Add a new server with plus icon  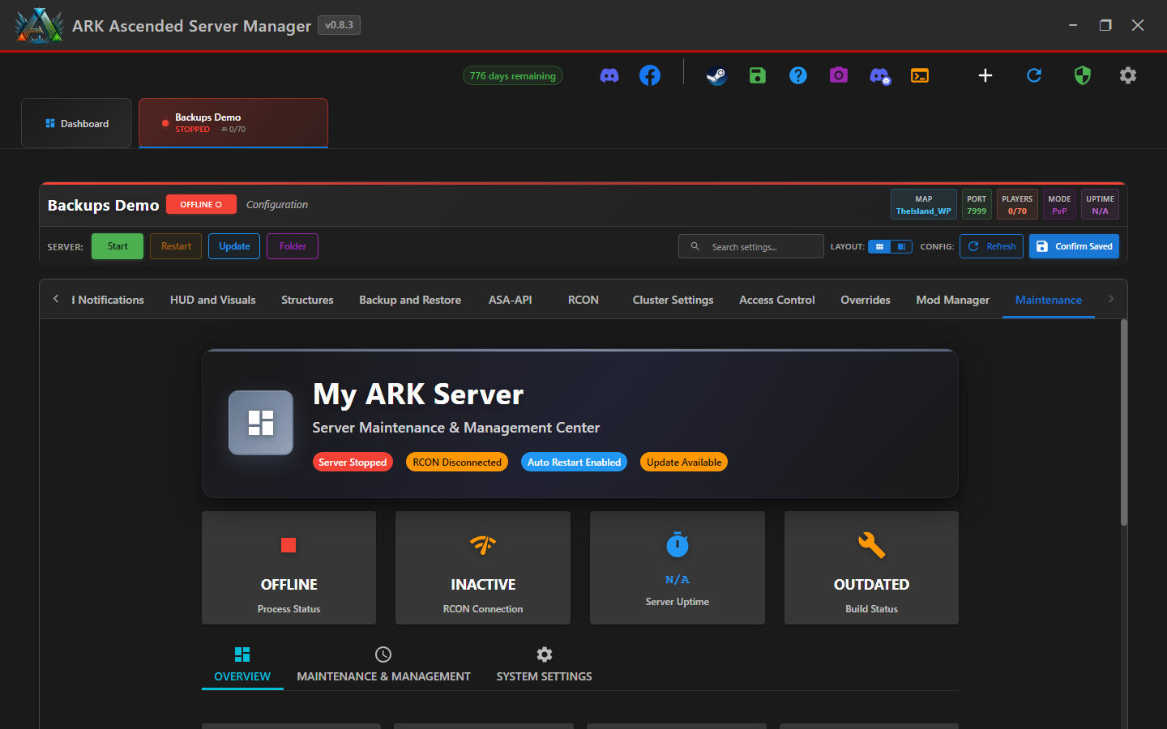[x=985, y=75]
